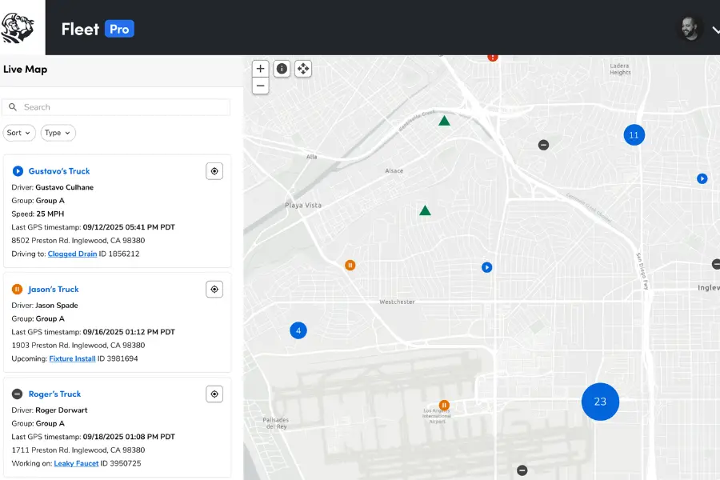
Task: Click the speed value '25 MPH'
Action: point(50,214)
